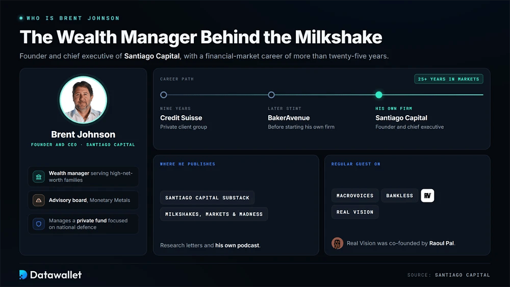This screenshot has height=287, width=510.
Task: Click the Private client group text
Action: 184,127
